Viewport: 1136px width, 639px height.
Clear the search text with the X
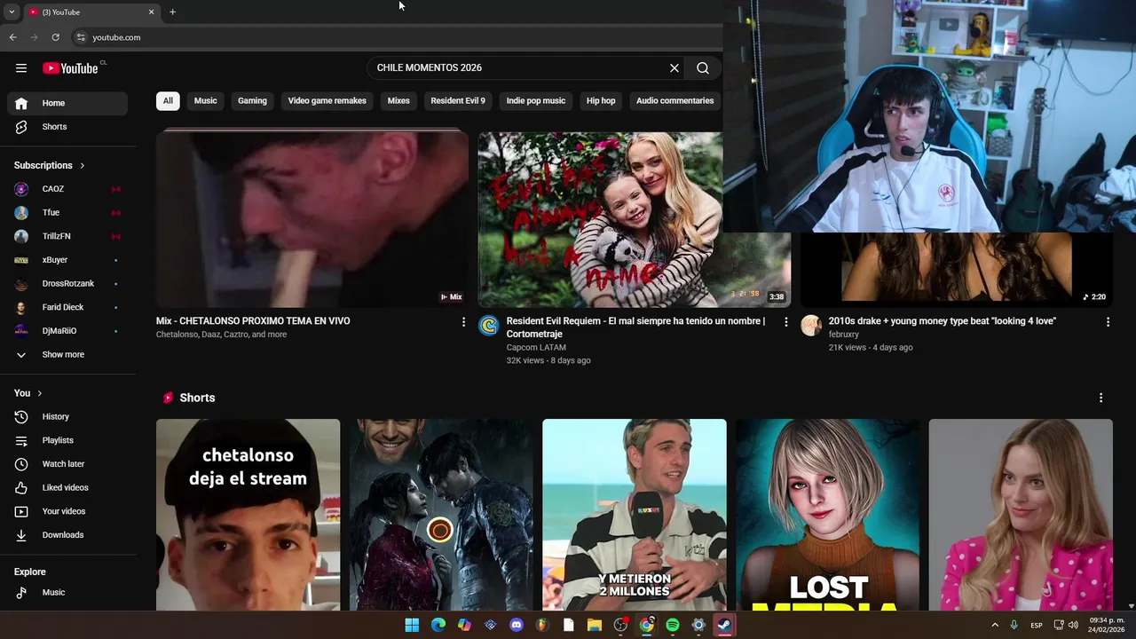[674, 68]
